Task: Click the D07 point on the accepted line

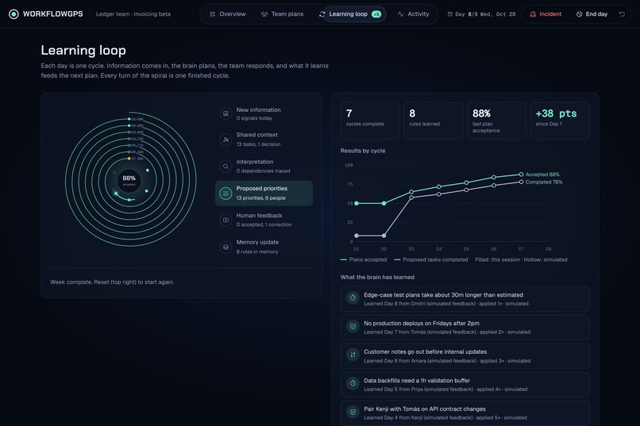Action: (x=521, y=175)
